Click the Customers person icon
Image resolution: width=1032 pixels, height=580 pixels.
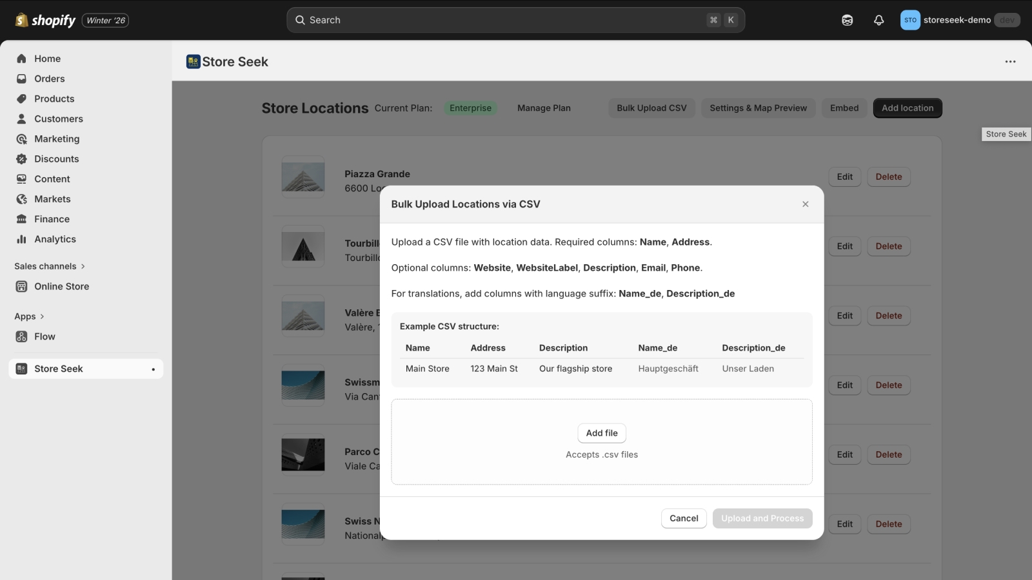(x=21, y=119)
